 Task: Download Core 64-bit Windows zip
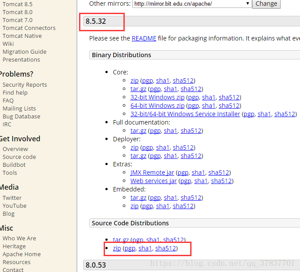click(x=157, y=106)
